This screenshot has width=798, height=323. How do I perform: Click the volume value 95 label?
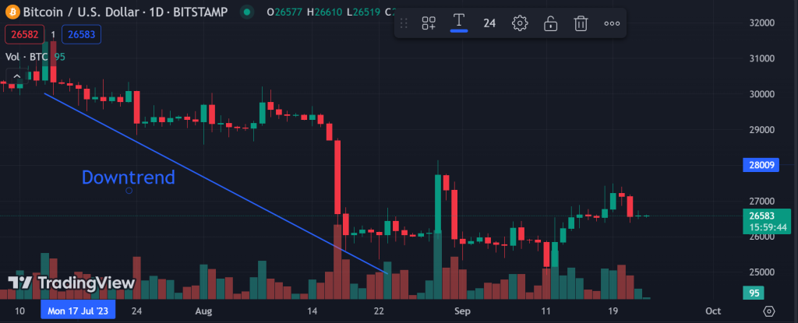click(x=754, y=293)
